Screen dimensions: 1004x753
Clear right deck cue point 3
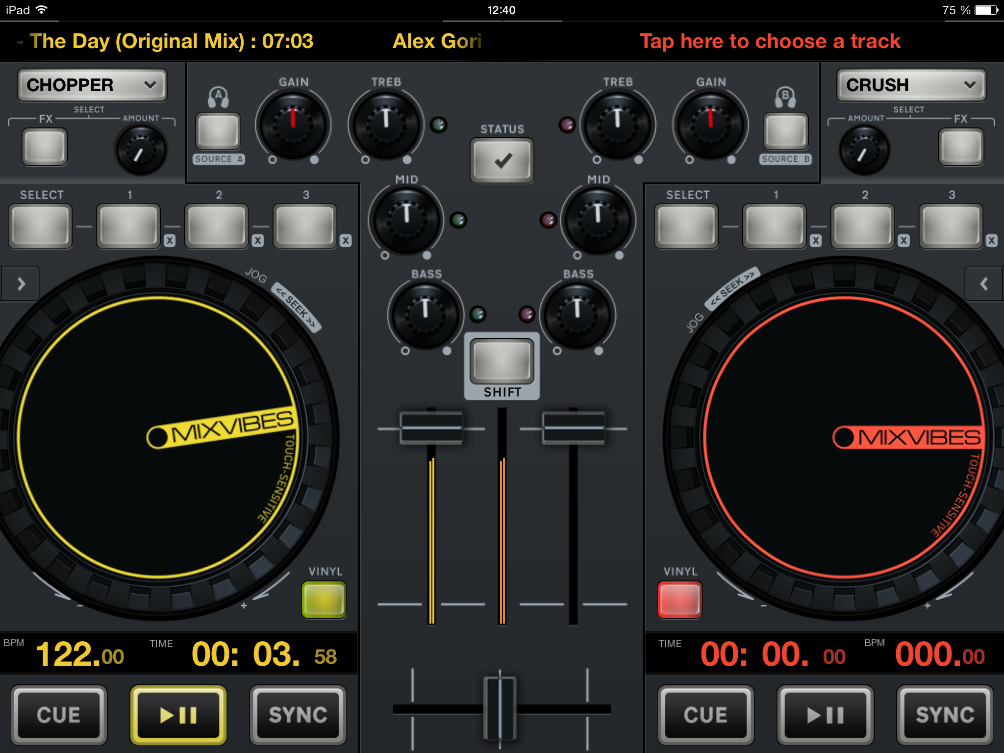click(992, 241)
